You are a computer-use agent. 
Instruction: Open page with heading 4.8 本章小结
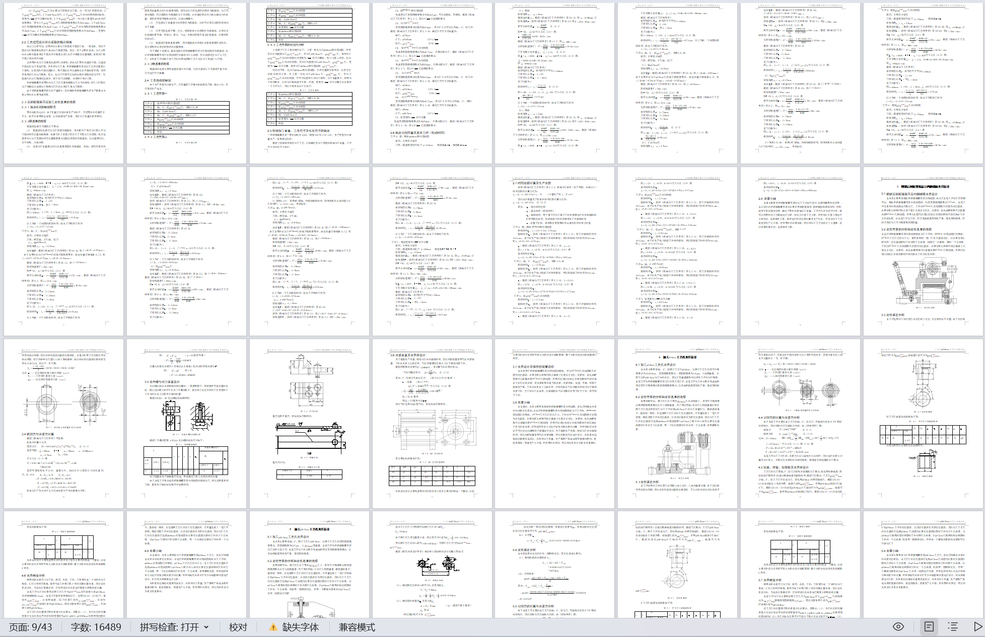tap(186, 565)
